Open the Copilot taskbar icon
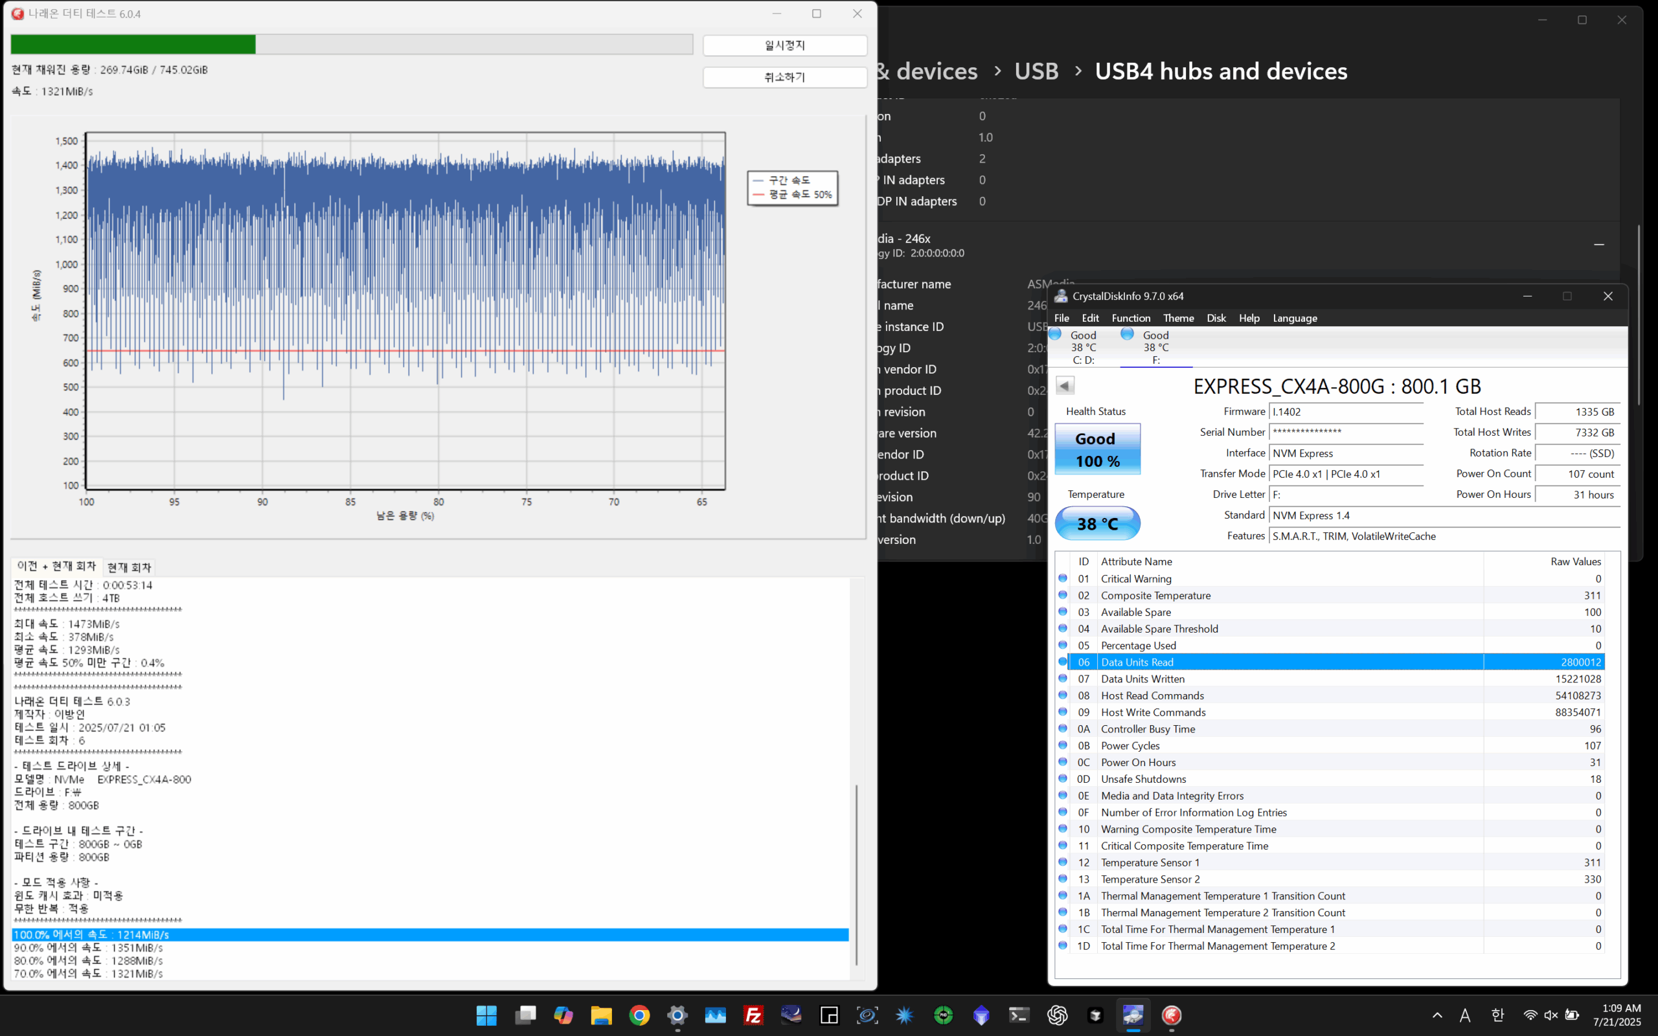 pyautogui.click(x=563, y=1015)
